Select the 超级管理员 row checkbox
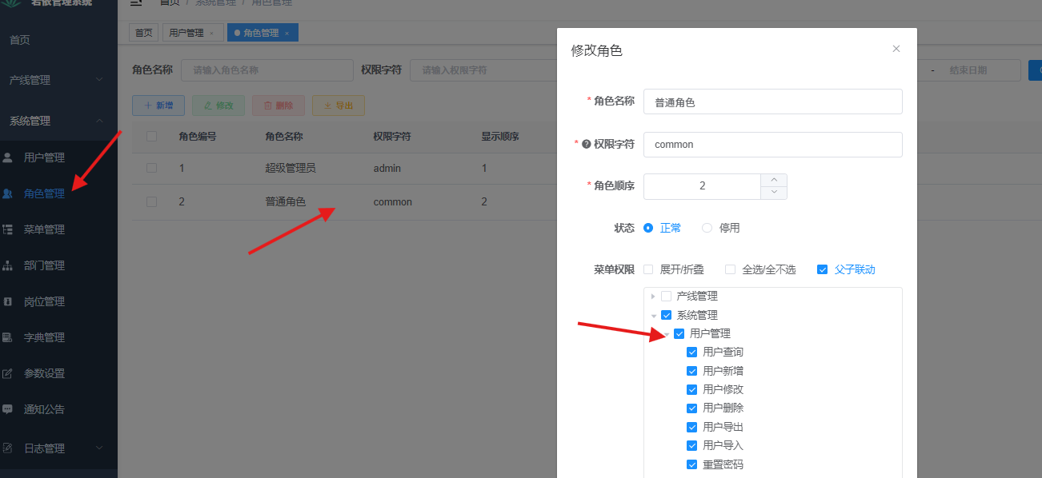This screenshot has width=1042, height=478. pyautogui.click(x=151, y=168)
